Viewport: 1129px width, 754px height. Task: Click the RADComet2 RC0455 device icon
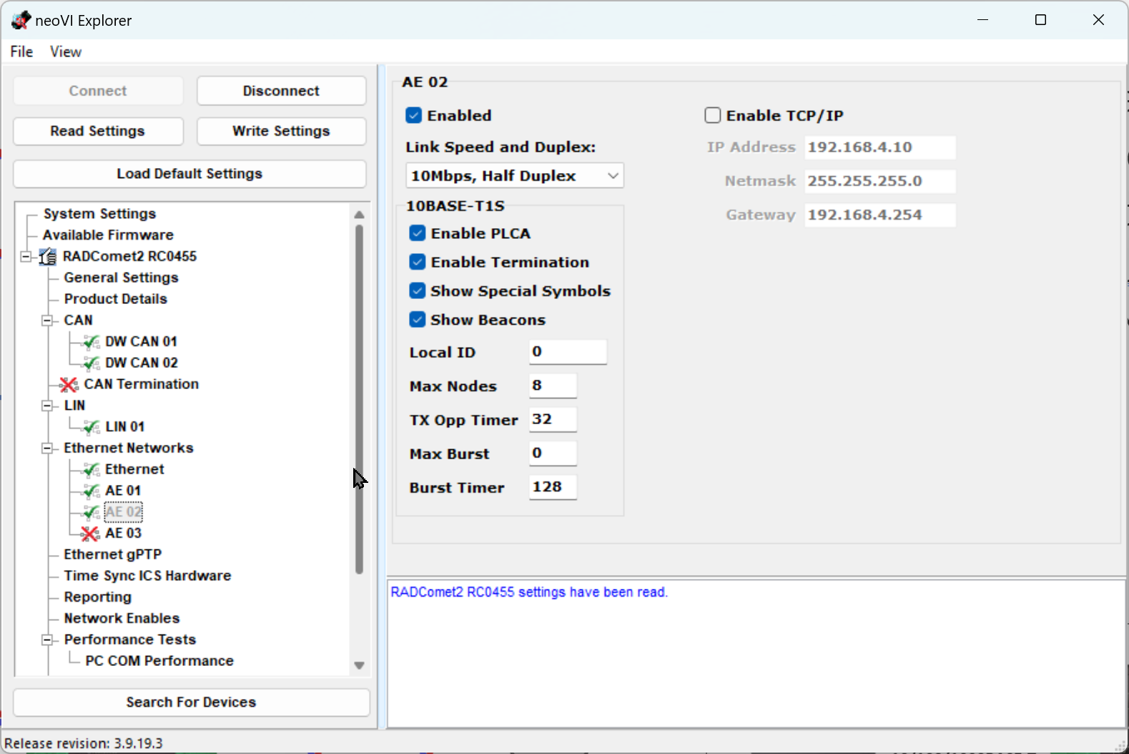pyautogui.click(x=48, y=257)
